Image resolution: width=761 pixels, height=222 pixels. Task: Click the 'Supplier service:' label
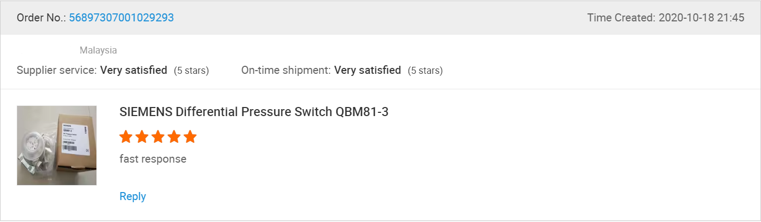57,70
